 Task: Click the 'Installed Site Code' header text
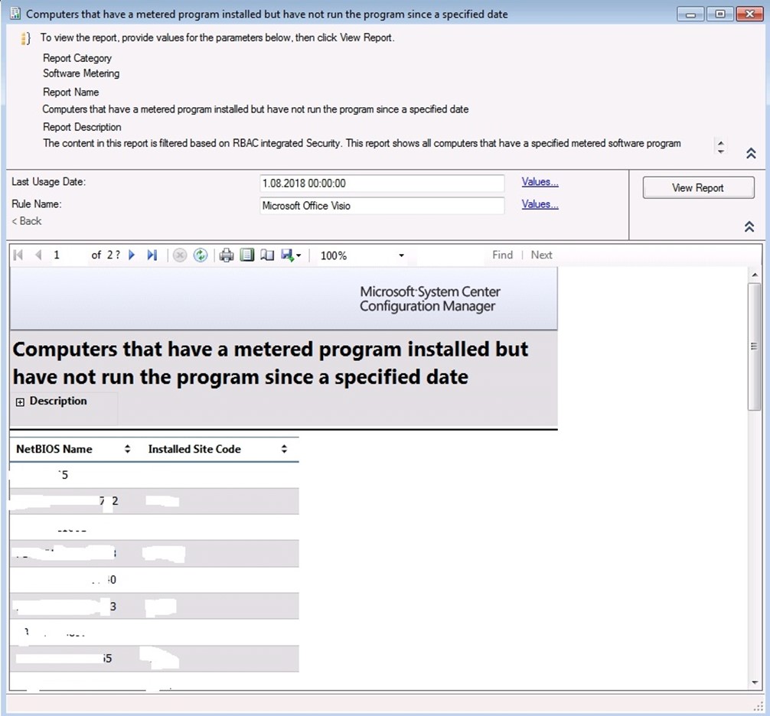194,449
